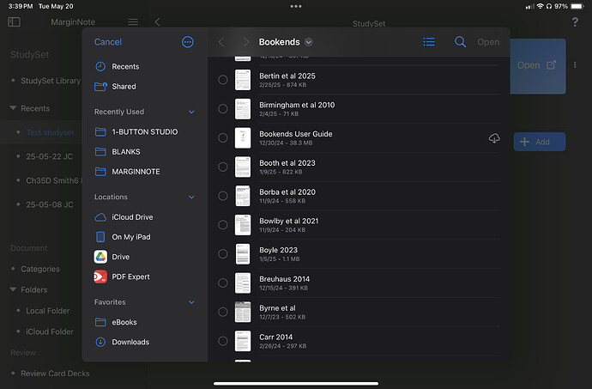Select the Boyle 2023 radio circle
The image size is (592, 389).
223,253
